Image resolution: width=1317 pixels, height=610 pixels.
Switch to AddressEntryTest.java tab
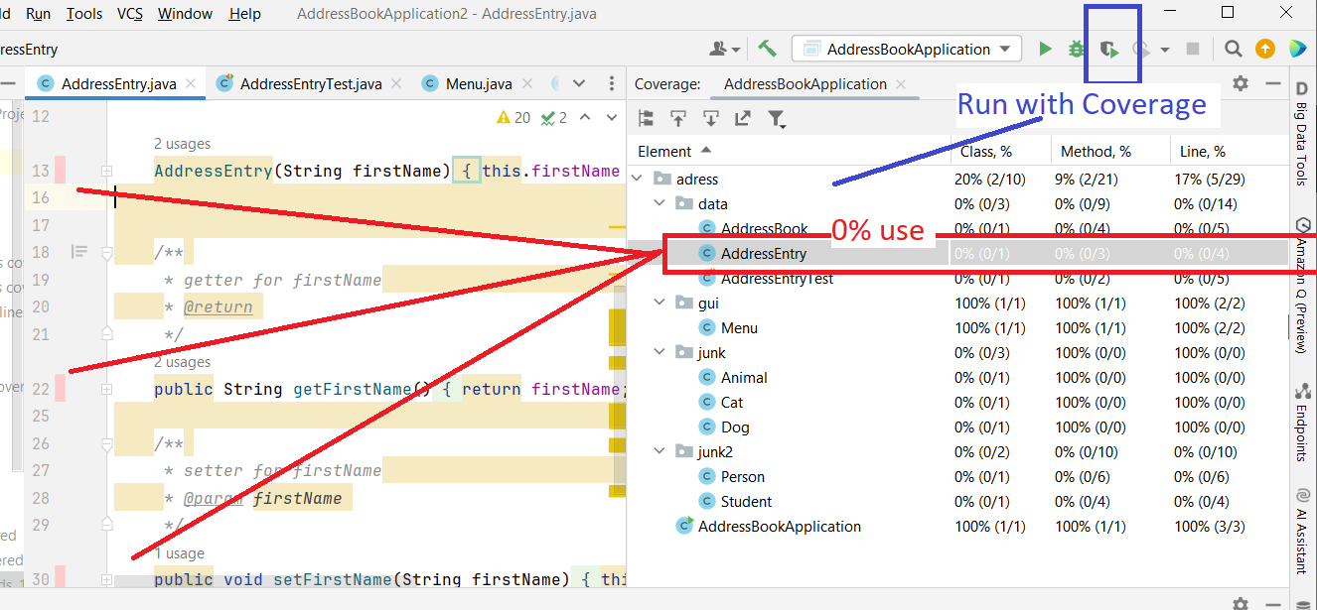[x=310, y=84]
